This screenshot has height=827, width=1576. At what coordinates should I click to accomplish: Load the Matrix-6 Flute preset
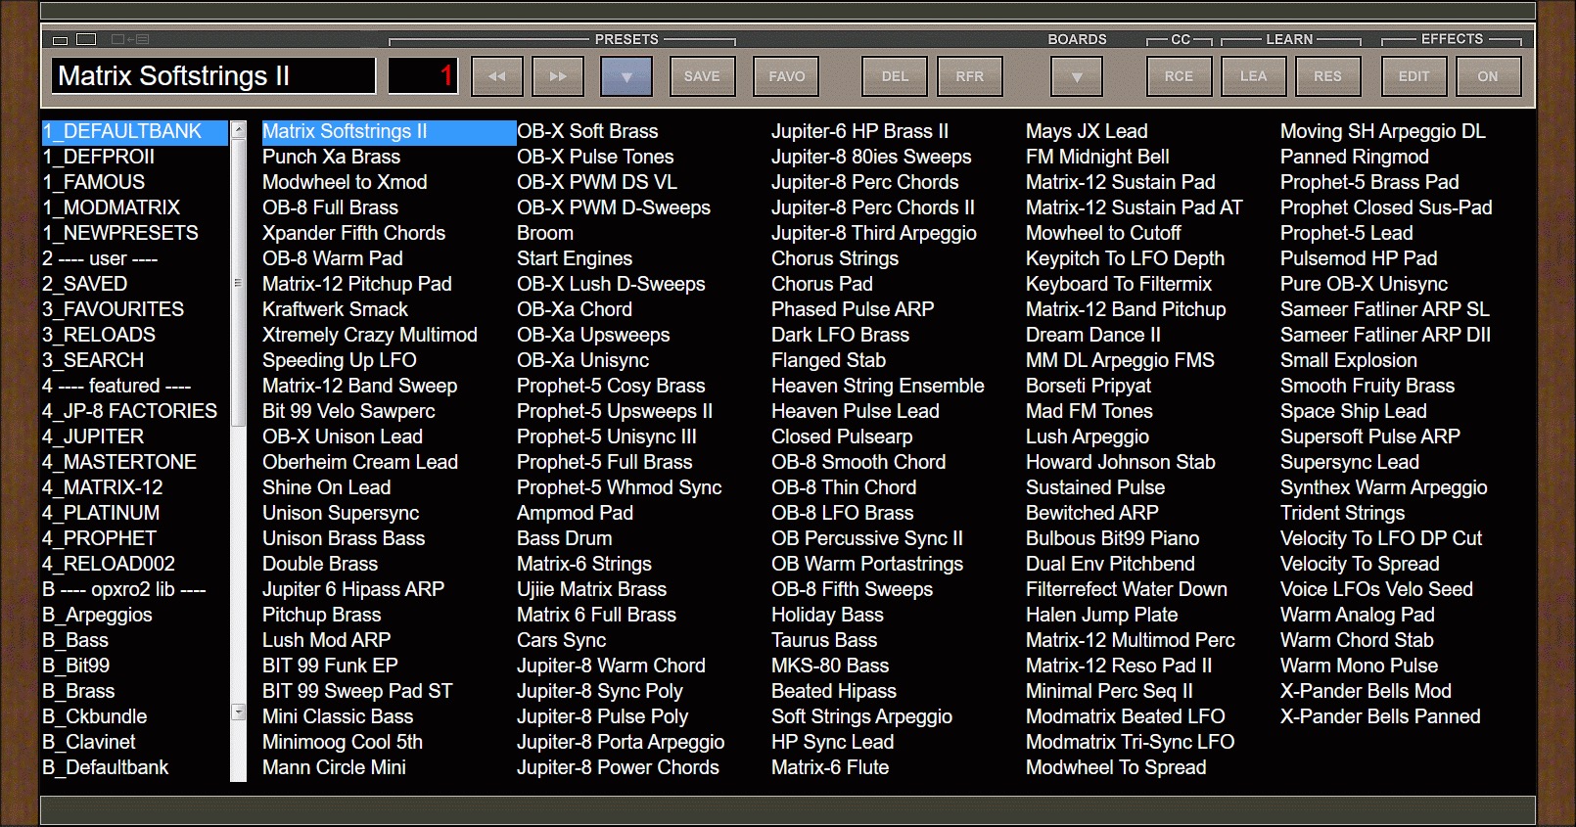830,767
